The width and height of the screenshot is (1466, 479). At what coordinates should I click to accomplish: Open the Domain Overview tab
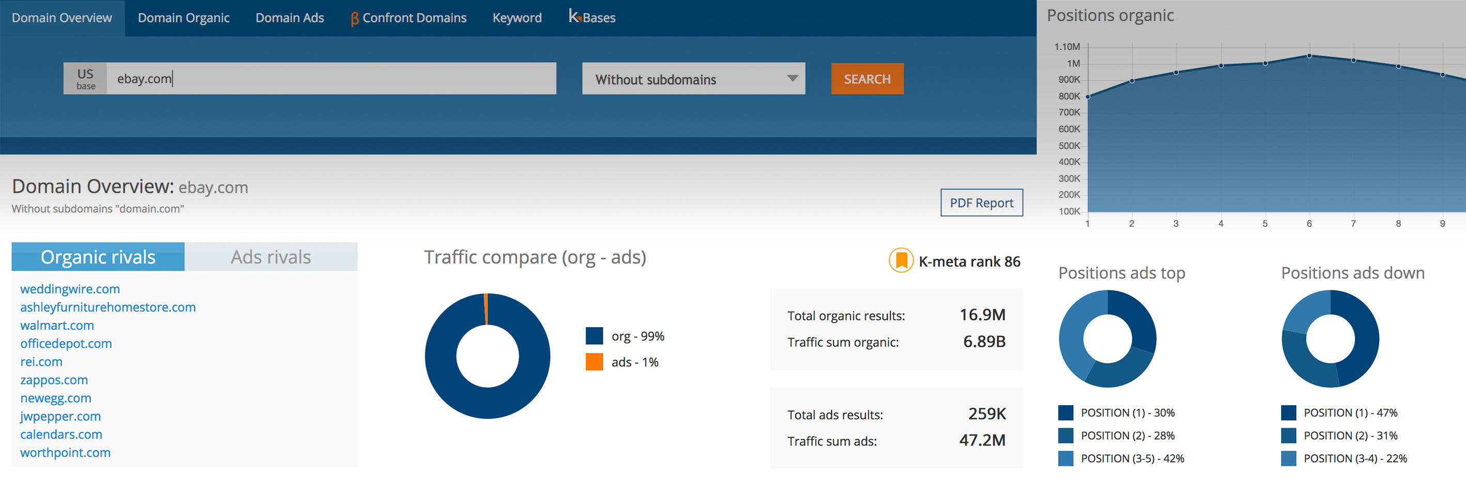click(62, 18)
